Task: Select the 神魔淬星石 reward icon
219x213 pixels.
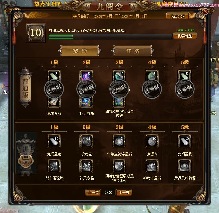Action: [x=152, y=166]
